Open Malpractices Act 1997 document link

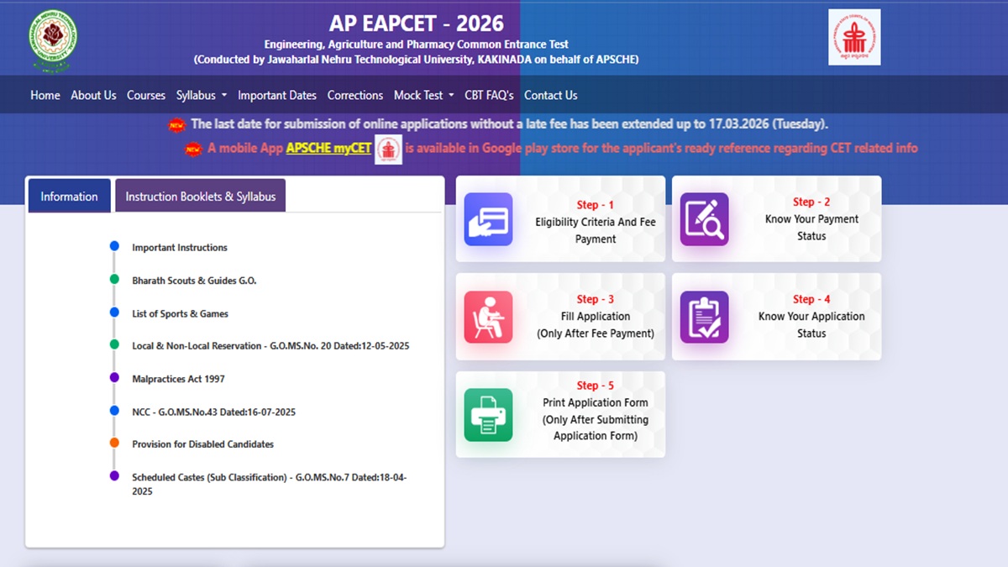click(178, 379)
